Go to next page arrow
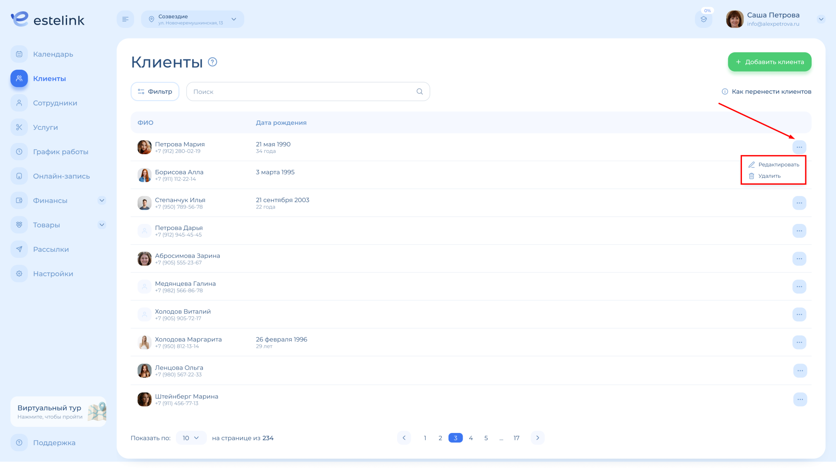 tap(538, 438)
